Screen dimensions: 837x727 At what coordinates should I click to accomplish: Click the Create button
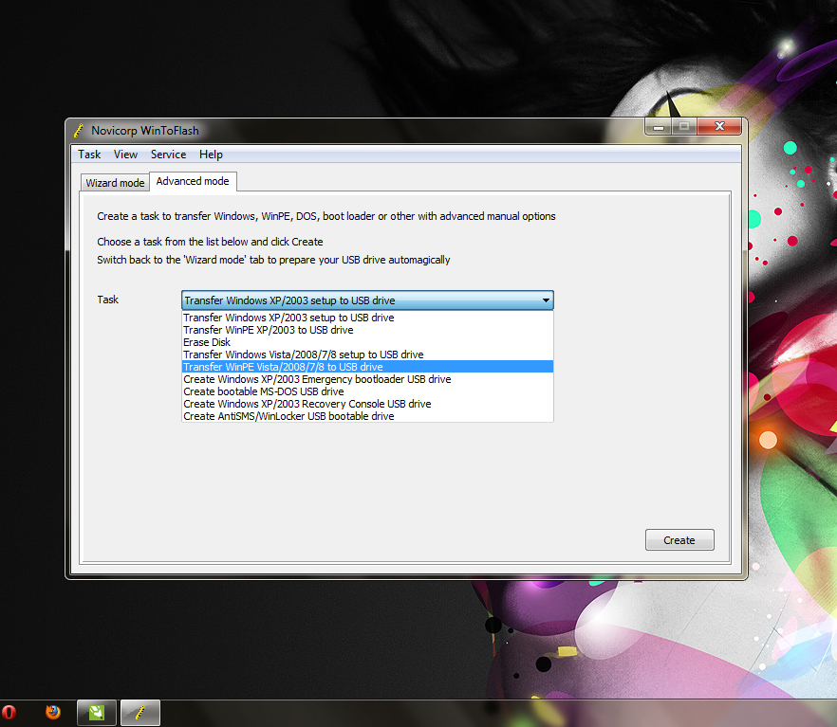pyautogui.click(x=679, y=540)
